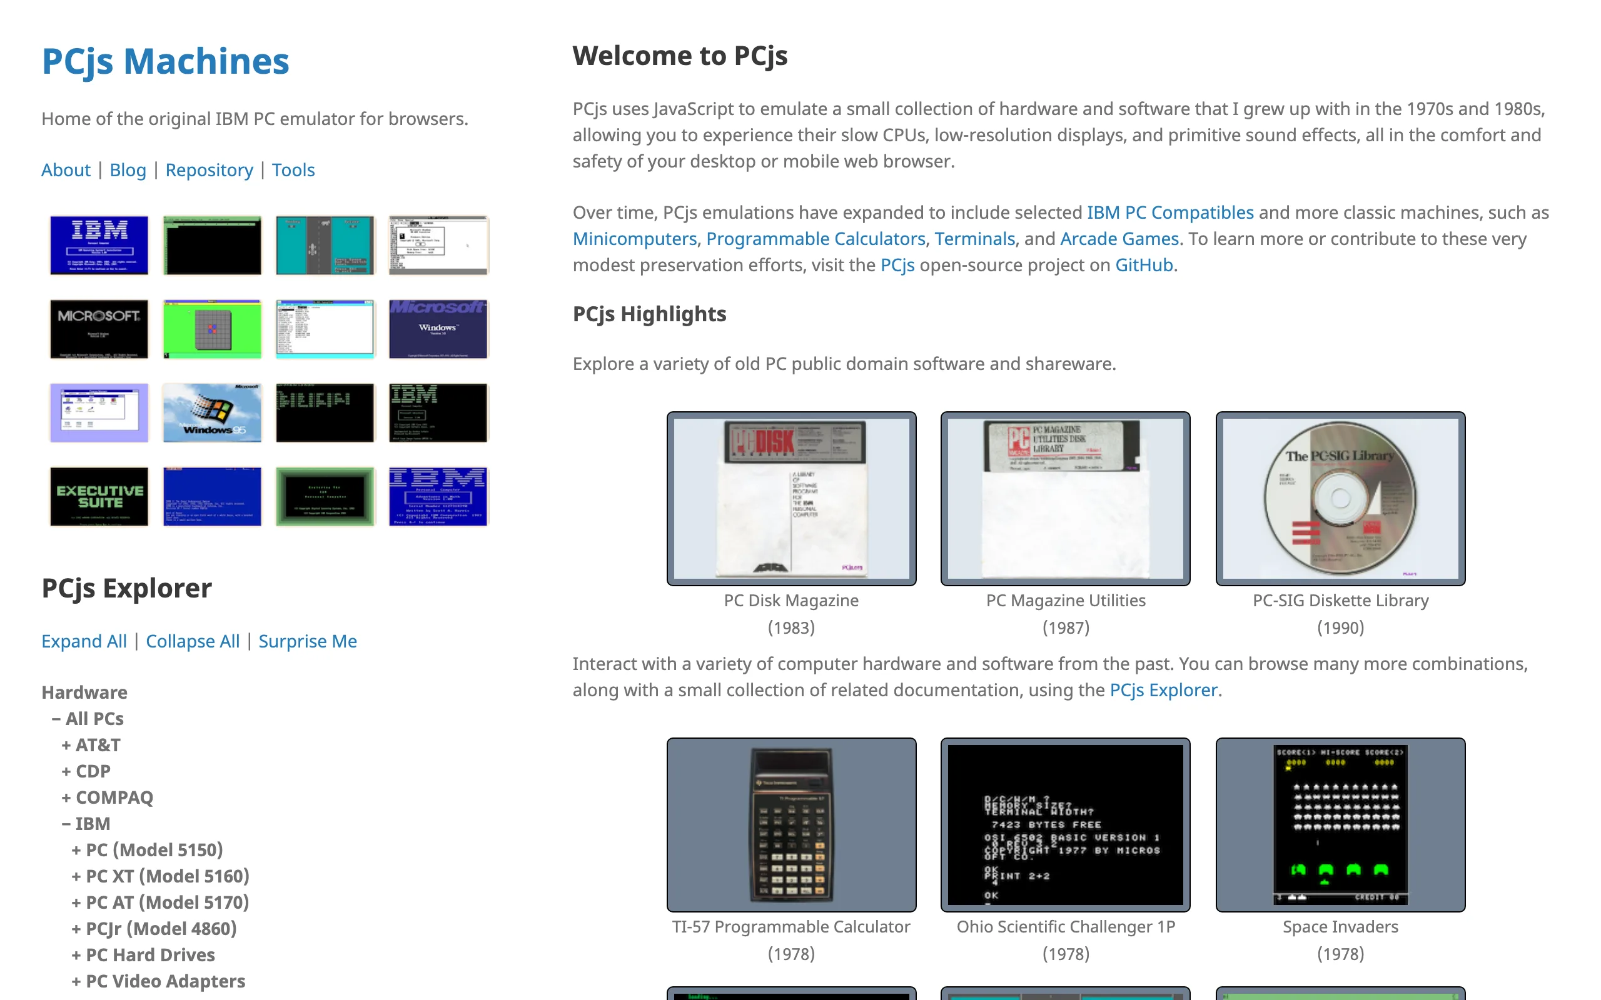Open the green-bordered dark terminal thumbnail
The height and width of the screenshot is (1000, 1601).
click(x=325, y=497)
